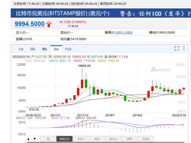The width and height of the screenshot is (191, 143).
Task: Enable the KDJ indicator
Action: click(x=81, y=139)
